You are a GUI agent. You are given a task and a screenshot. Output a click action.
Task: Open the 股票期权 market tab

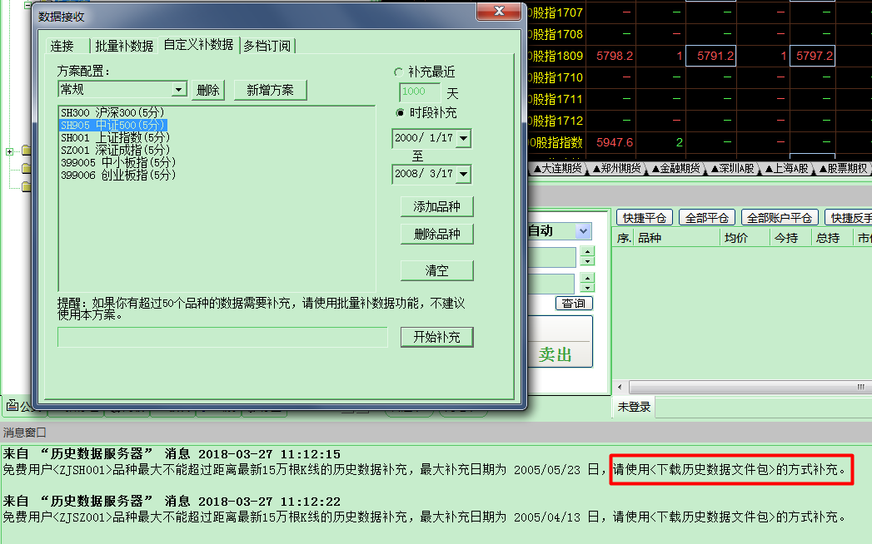coord(845,168)
